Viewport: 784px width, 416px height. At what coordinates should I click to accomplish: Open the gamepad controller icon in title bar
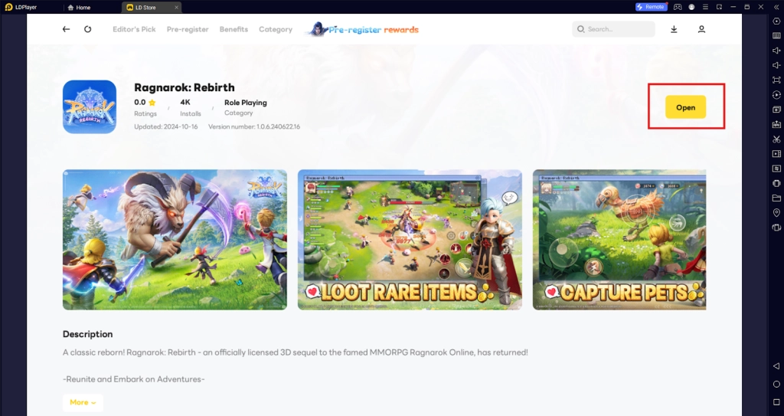678,7
